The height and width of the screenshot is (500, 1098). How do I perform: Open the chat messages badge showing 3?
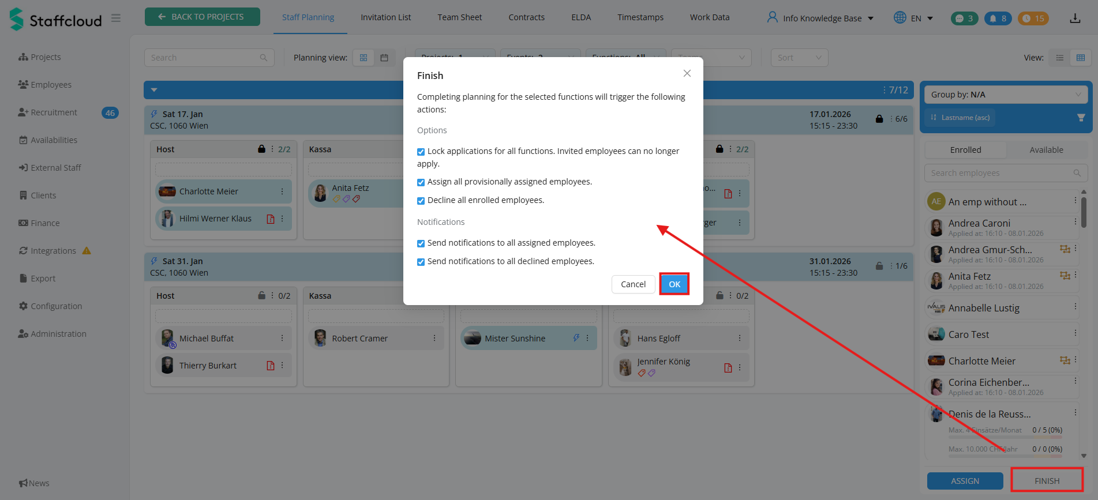[965, 18]
